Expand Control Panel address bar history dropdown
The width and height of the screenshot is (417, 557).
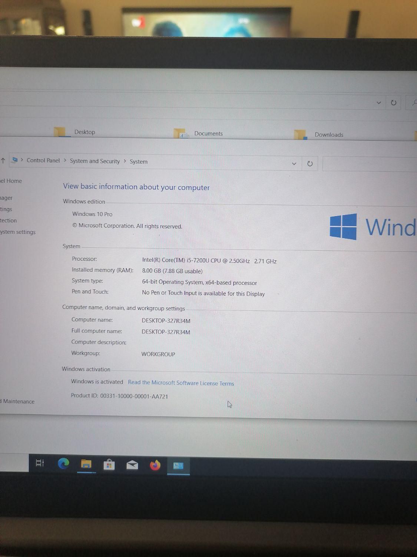294,163
